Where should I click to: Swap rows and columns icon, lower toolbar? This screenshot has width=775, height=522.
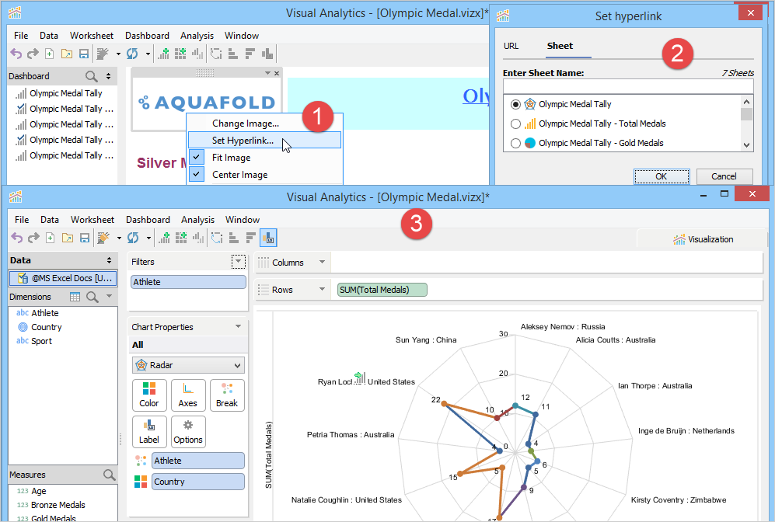(217, 238)
